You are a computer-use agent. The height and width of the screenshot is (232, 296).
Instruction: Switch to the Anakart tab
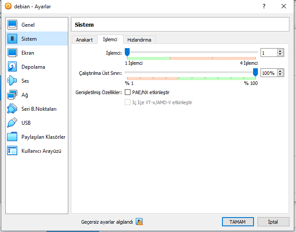[x=85, y=40]
